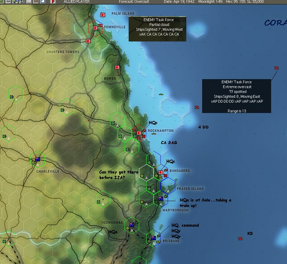This screenshot has height=264, width=287.
Task: Click the airfield icon at Toowoomba
Action: click(137, 223)
